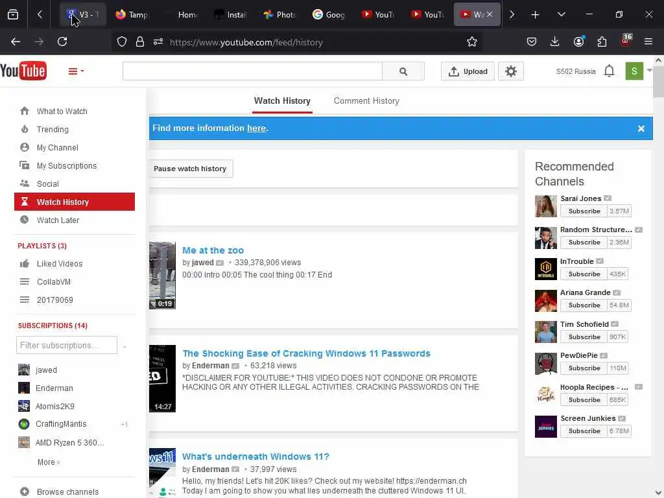Viewport: 664px width, 498px height.
Task: Open the Firefox account icon
Action: 578,41
